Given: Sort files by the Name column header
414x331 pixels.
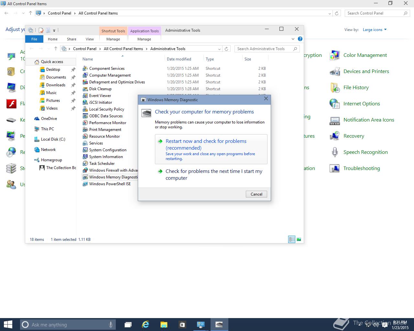Looking at the screenshot, I should [122, 59].
